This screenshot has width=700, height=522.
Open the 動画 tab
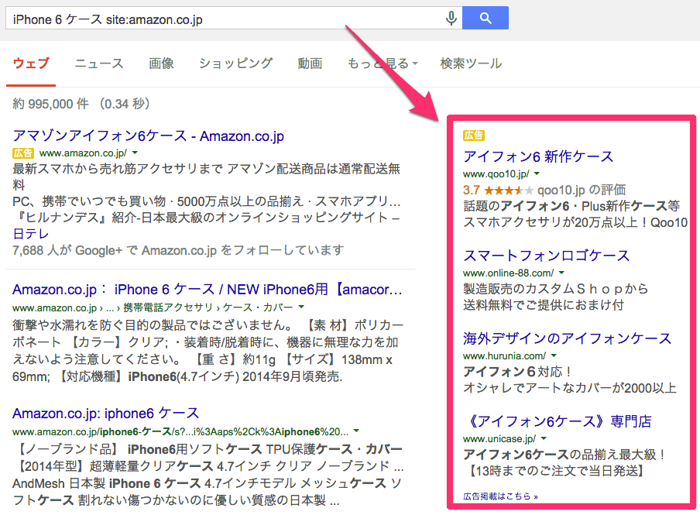(x=310, y=64)
